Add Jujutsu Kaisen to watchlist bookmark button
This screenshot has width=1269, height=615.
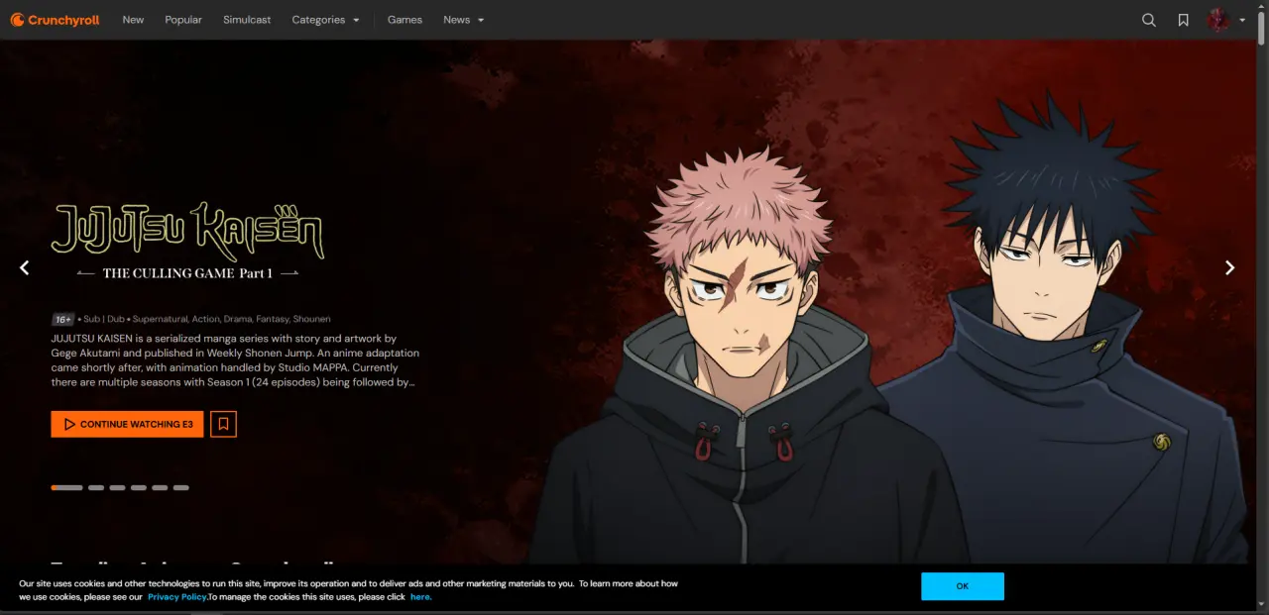click(x=223, y=424)
